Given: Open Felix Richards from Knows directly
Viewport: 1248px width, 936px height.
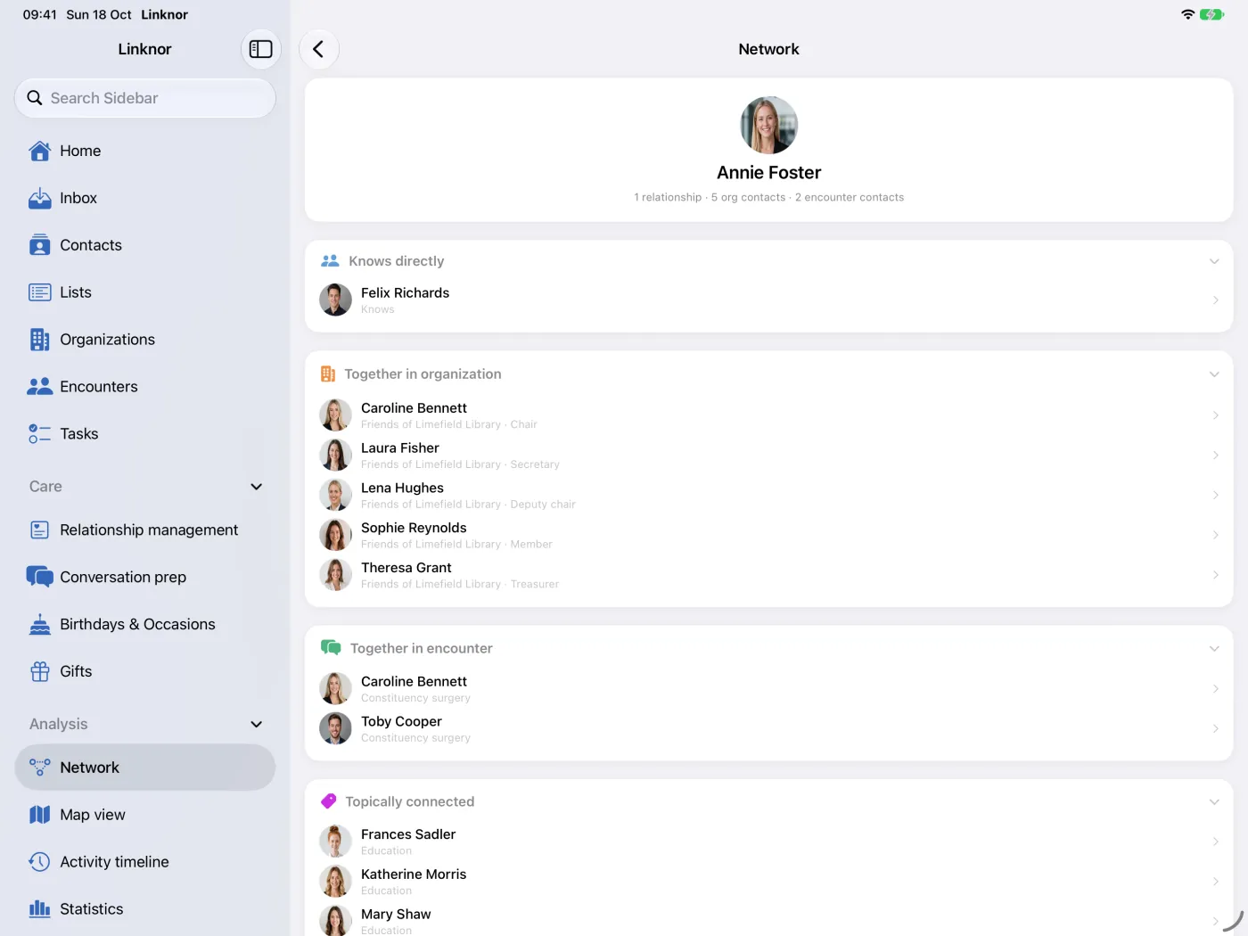Looking at the screenshot, I should tap(768, 300).
